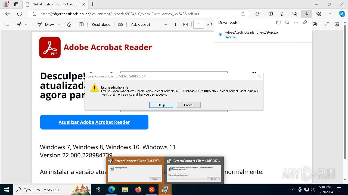Refresh the current page
Screen dimensions: 348x195
[x=20, y=14]
